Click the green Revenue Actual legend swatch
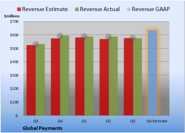The height and width of the screenshot is (133, 185). 77,9
